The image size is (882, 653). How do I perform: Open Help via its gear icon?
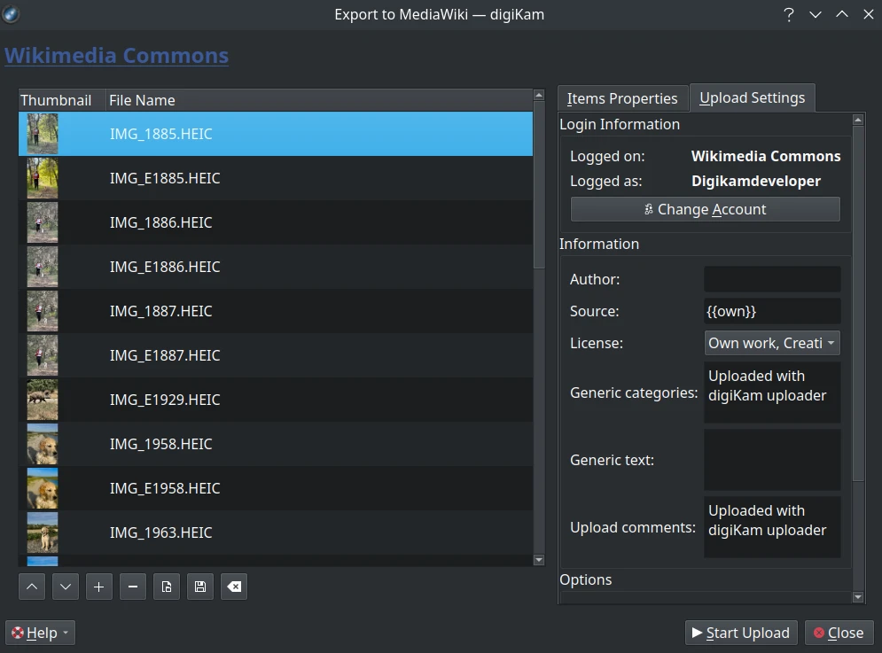(16, 633)
